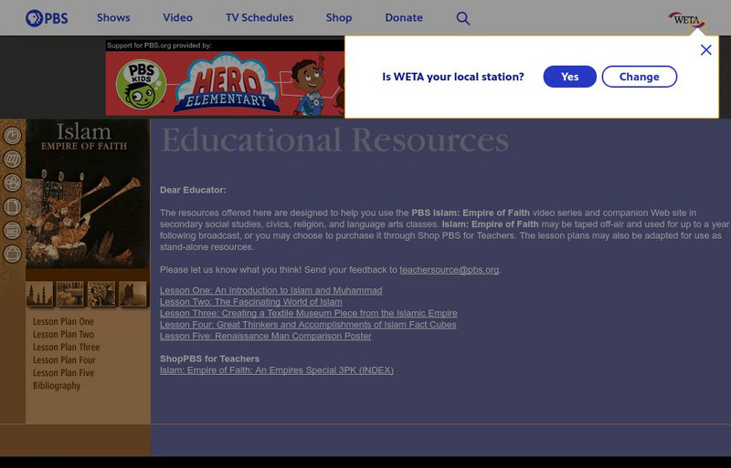The height and width of the screenshot is (468, 731).
Task: Open Lesson Three: Creating a Textile Museum Piece
Action: (309, 313)
